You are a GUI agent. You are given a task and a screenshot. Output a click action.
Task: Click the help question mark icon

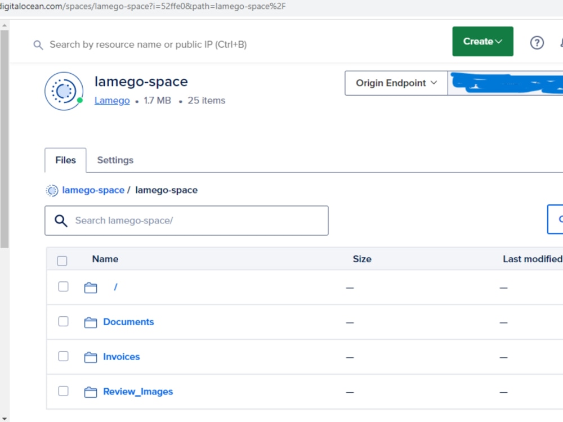(537, 43)
